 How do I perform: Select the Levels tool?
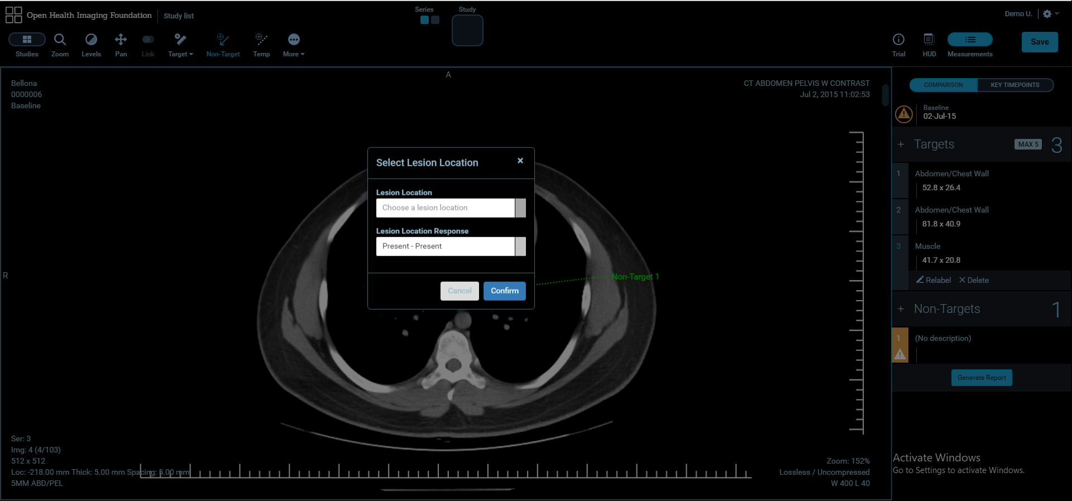tap(91, 40)
